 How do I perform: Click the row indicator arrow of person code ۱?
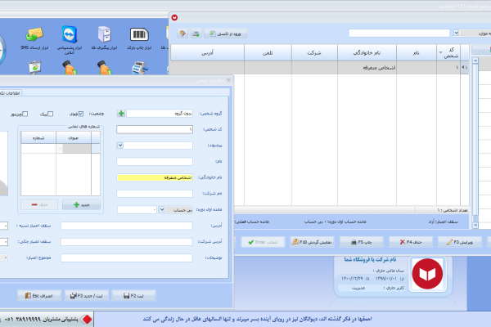465,68
